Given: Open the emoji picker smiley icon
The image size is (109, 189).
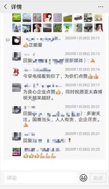Looking at the screenshot, I should click(83, 178).
